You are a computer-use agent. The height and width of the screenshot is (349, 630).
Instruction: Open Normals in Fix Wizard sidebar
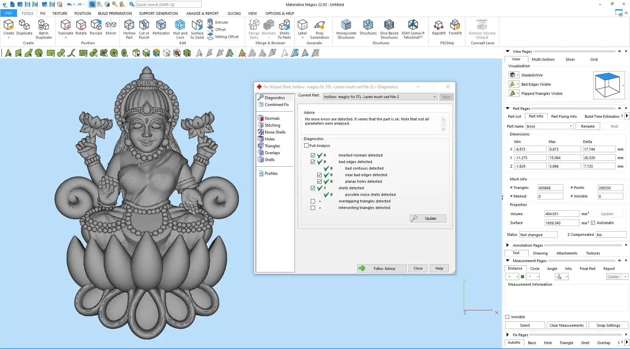(272, 118)
